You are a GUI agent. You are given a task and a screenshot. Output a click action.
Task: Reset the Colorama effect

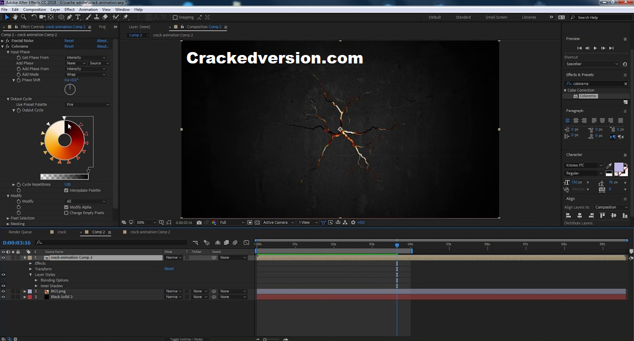pyautogui.click(x=69, y=46)
